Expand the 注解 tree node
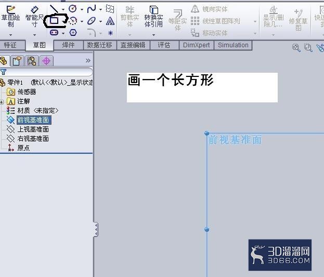This screenshot has height=277, width=324. [x=2, y=102]
